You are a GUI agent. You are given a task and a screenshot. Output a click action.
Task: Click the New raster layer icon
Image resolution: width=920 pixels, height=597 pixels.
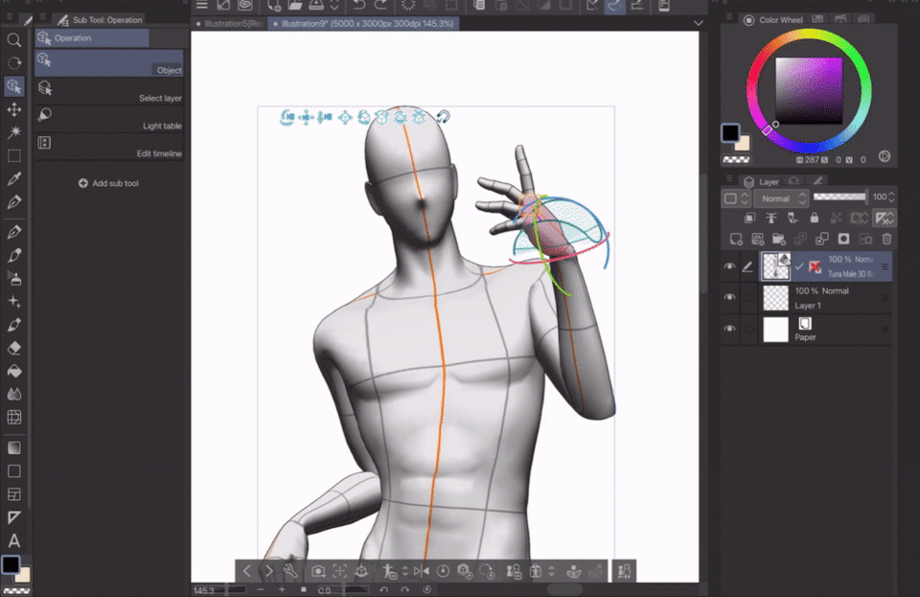[736, 239]
